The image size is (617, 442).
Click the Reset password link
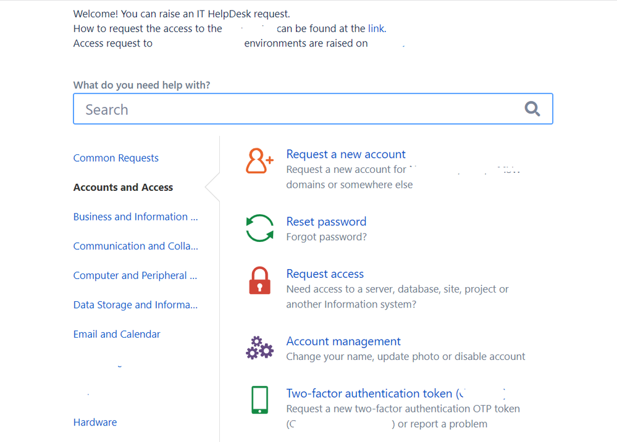click(x=326, y=222)
